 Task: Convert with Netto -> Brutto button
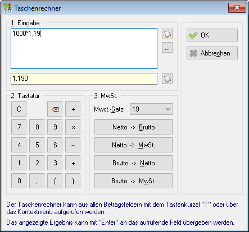pyautogui.click(x=133, y=127)
